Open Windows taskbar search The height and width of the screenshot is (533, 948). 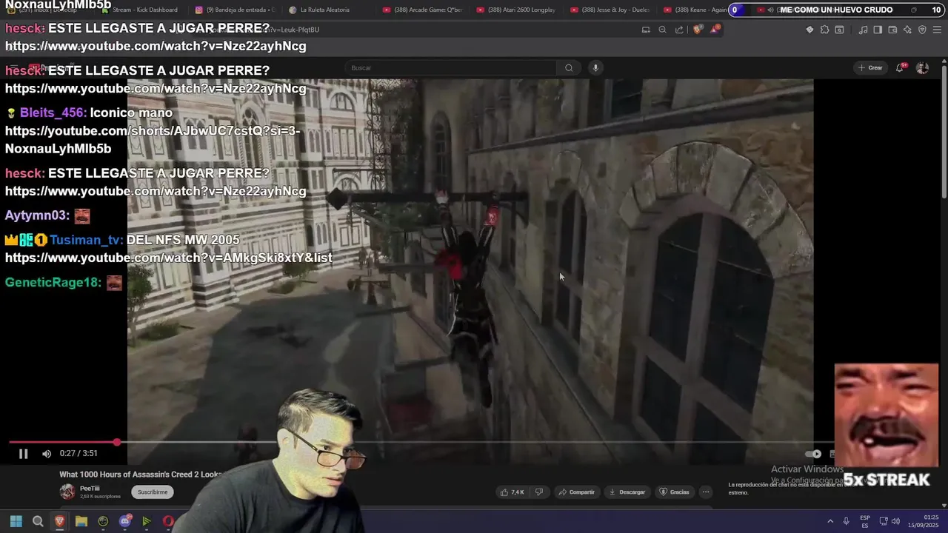click(x=38, y=521)
